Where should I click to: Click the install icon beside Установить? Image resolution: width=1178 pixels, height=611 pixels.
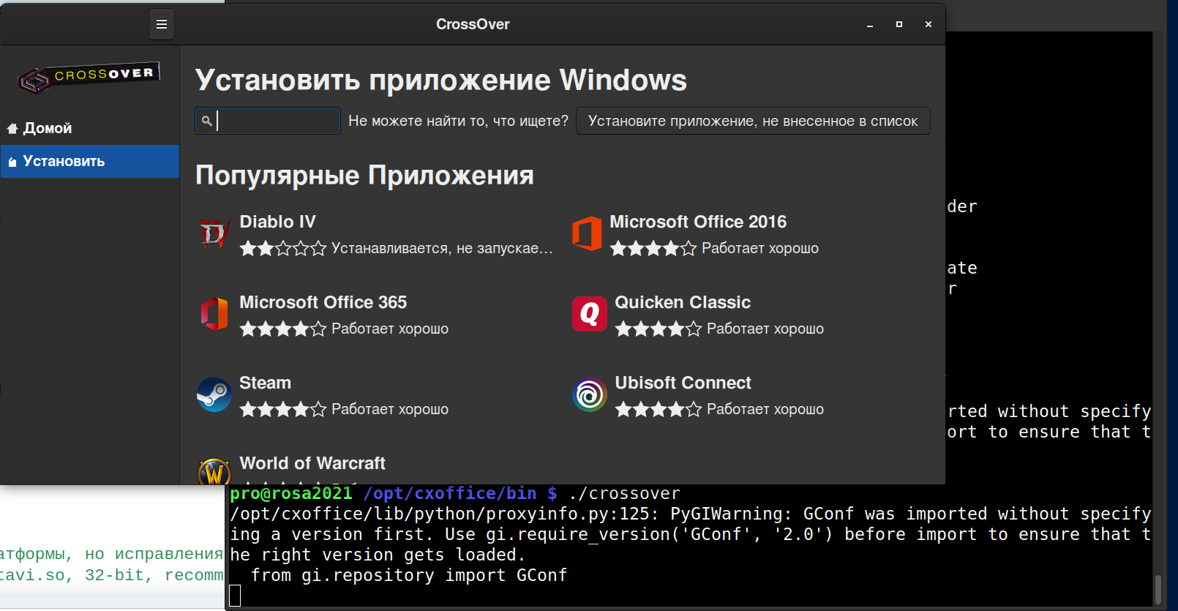[12, 162]
